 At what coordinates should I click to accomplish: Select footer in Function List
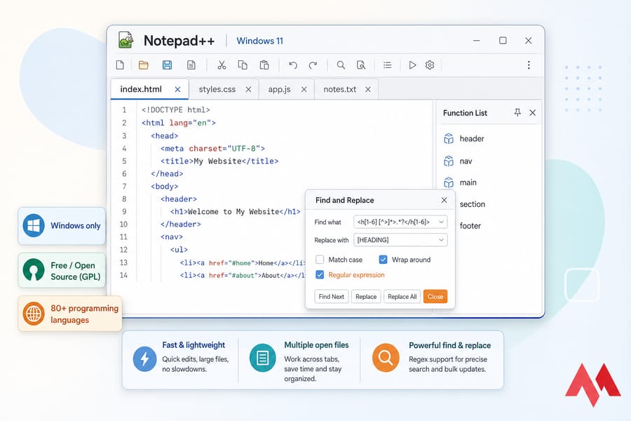[470, 226]
